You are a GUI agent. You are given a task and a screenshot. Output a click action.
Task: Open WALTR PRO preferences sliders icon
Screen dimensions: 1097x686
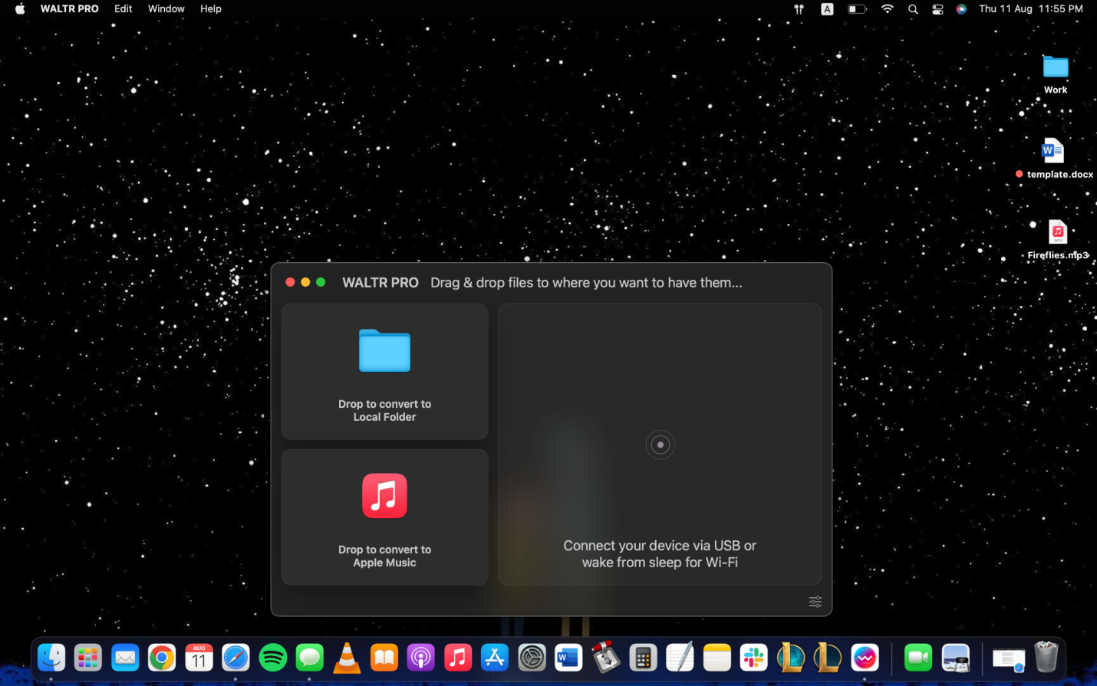(x=815, y=602)
